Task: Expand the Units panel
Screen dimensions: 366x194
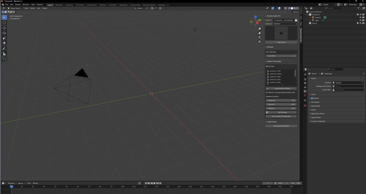Action: coord(313,95)
